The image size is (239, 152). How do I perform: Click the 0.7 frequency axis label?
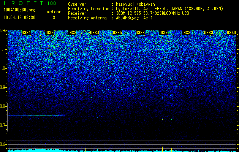pyautogui.click(x=3, y=125)
